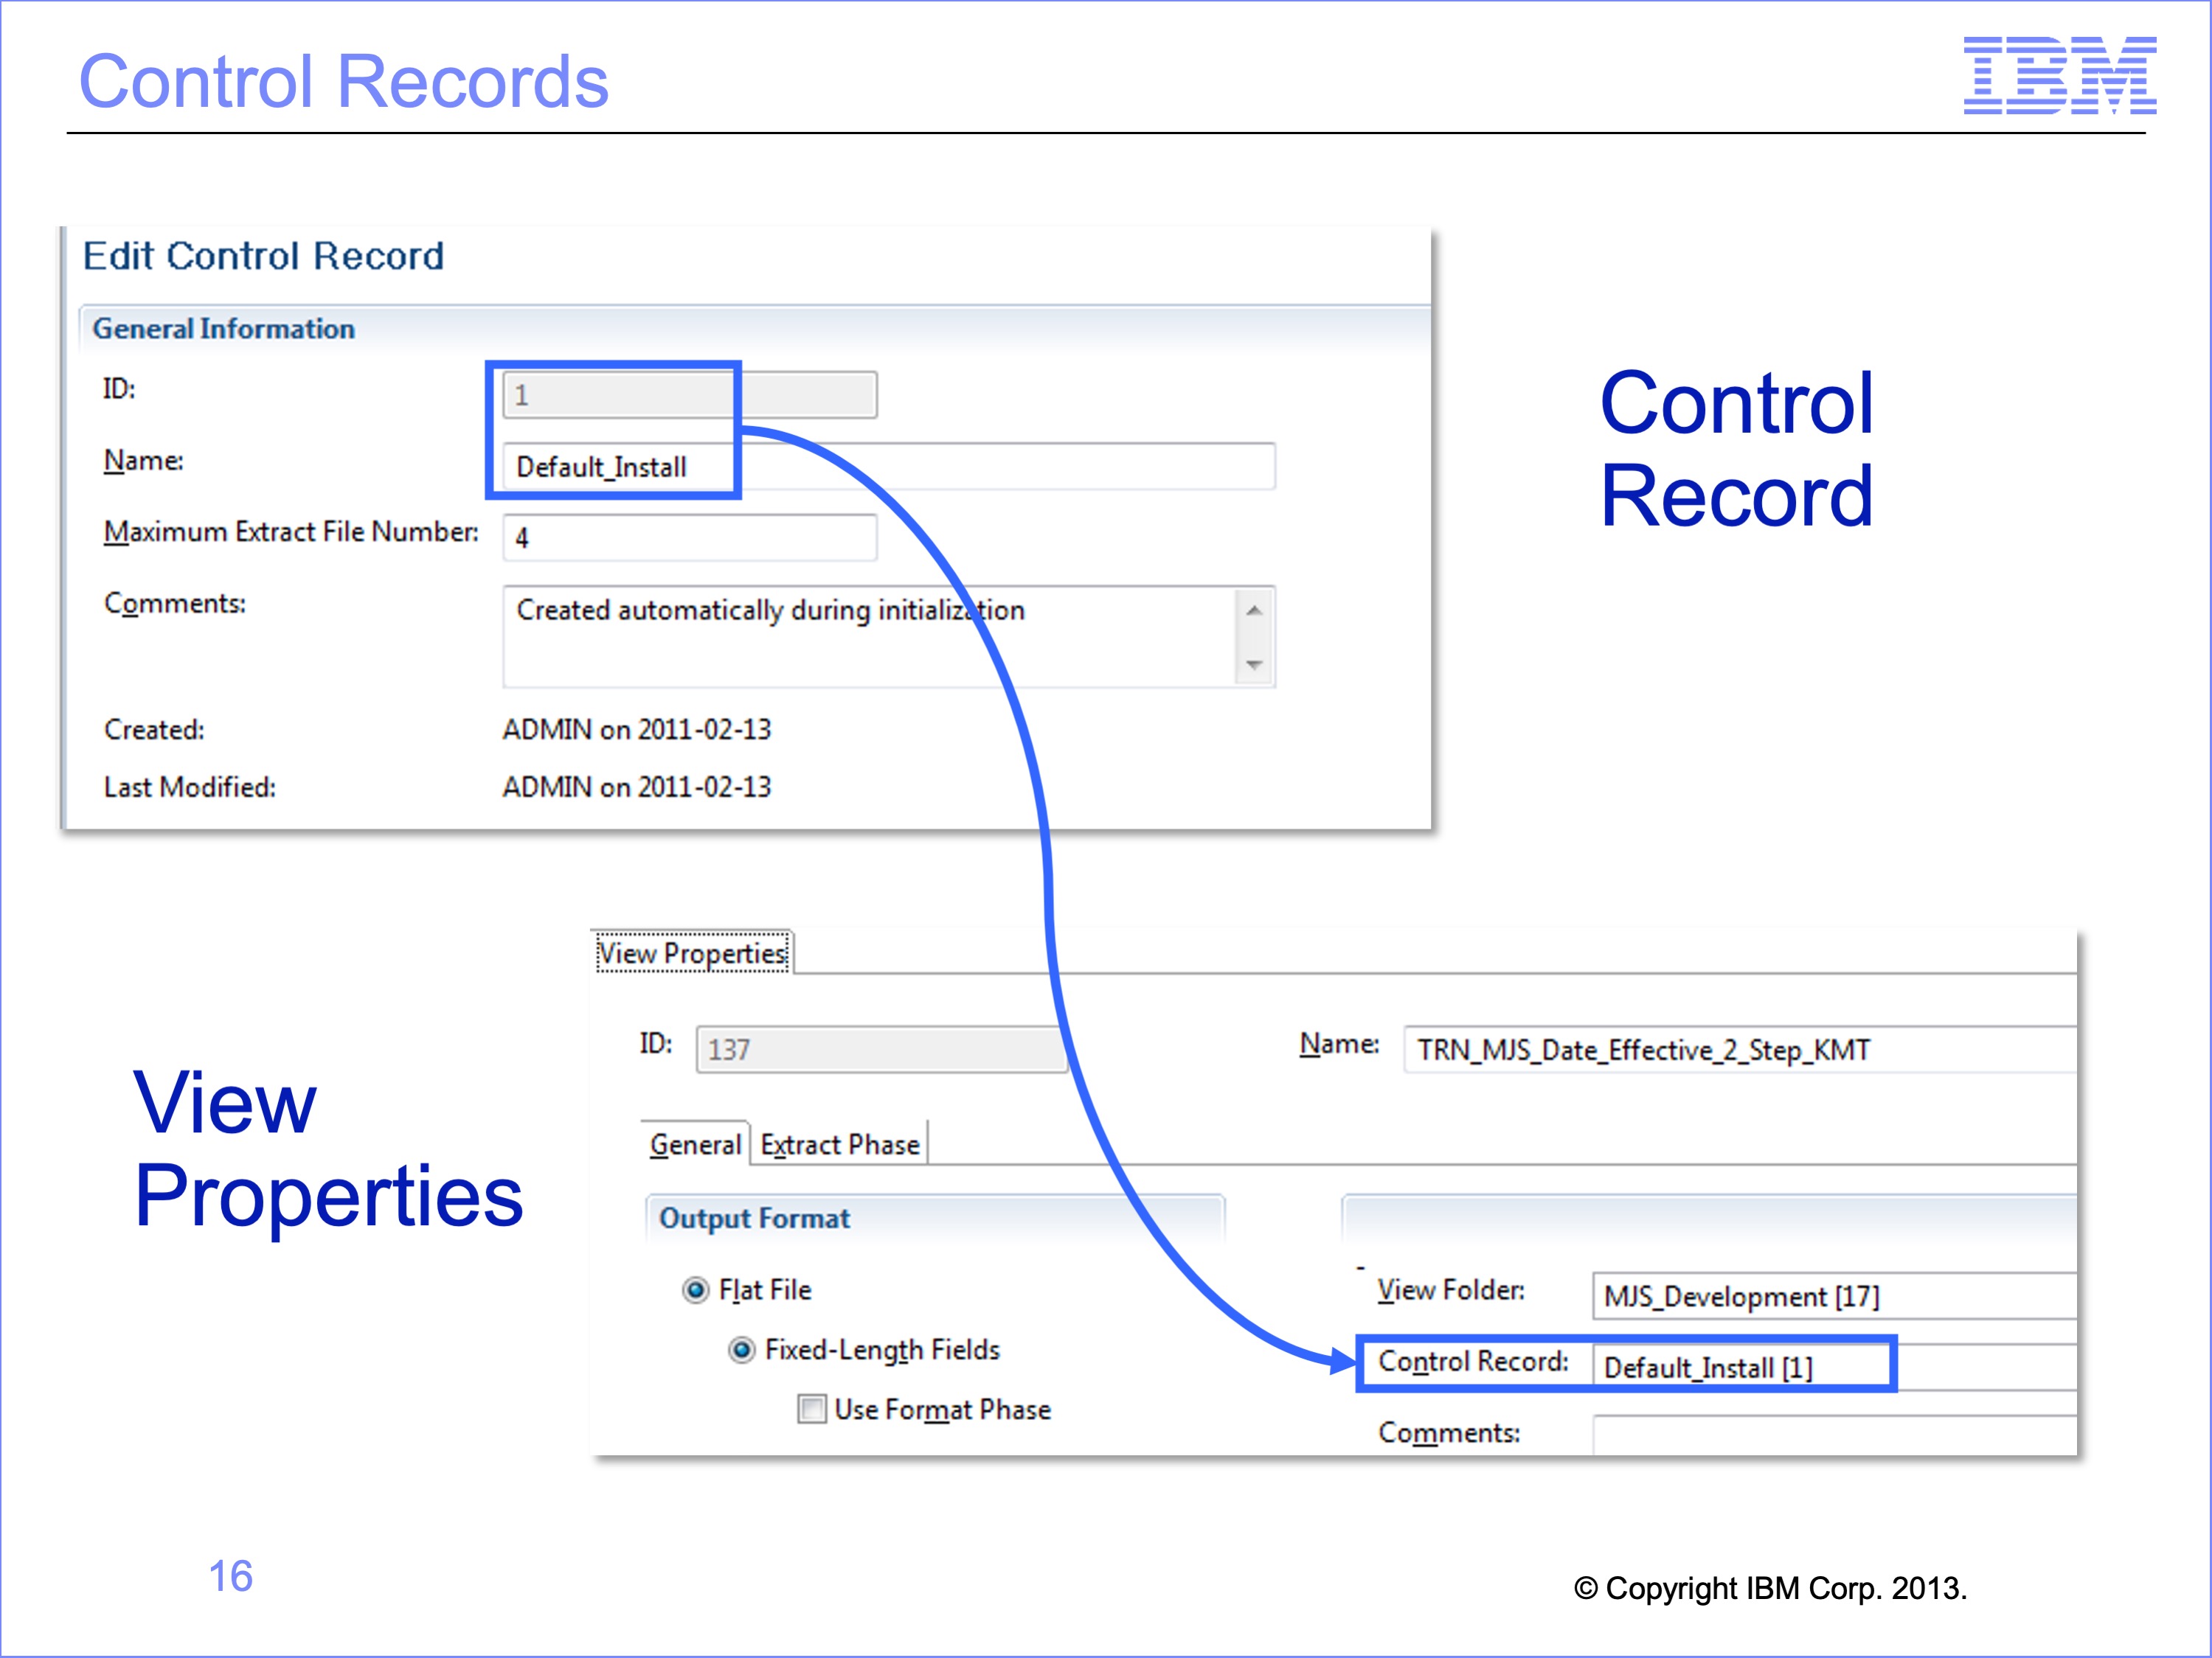The width and height of the screenshot is (2212, 1658).
Task: Select Fixed-Length Fields radio option
Action: click(741, 1350)
